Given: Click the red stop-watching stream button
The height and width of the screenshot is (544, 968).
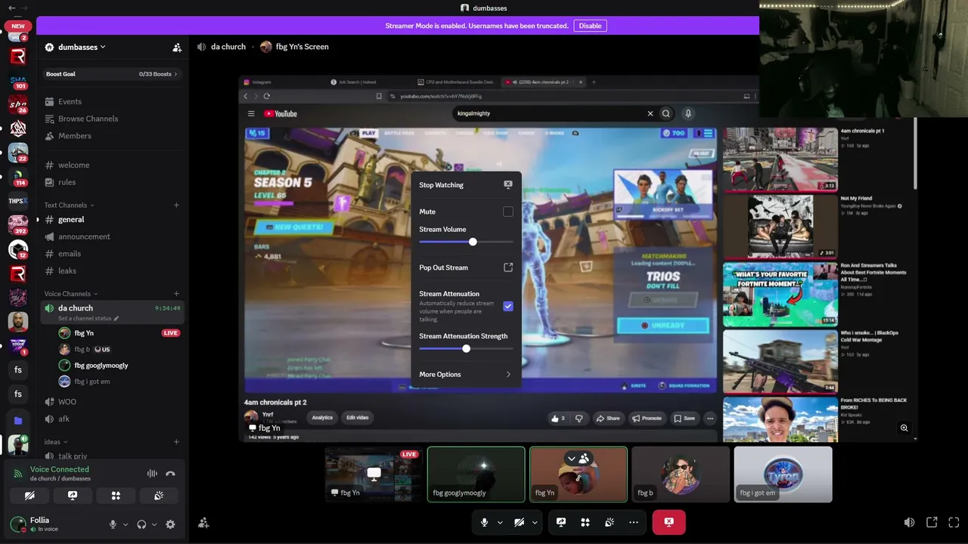Looking at the screenshot, I should [669, 522].
